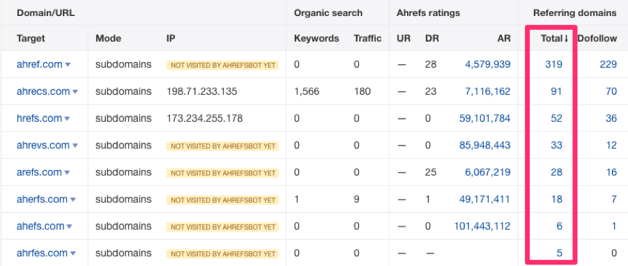Open AR value 6,067,219
This screenshot has height=266, width=628.
tap(488, 172)
